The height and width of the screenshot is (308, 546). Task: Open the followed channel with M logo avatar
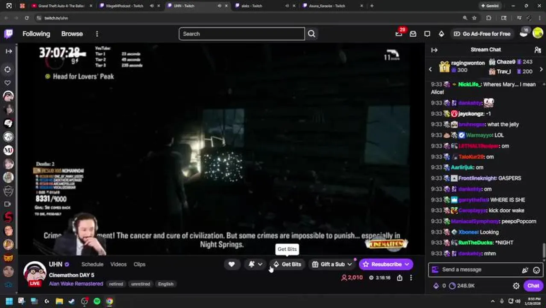[9, 150]
